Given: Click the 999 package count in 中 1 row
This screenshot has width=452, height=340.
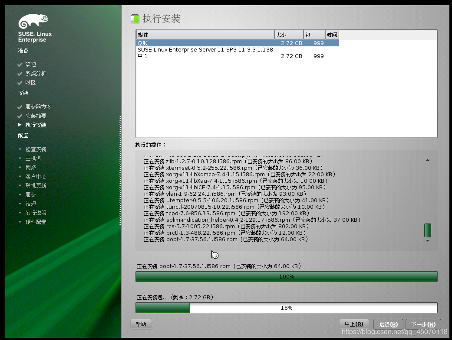Looking at the screenshot, I should click(319, 56).
